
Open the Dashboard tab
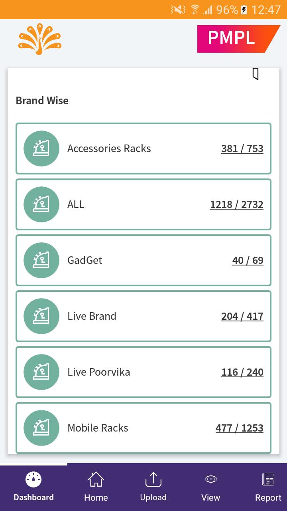pyautogui.click(x=33, y=487)
